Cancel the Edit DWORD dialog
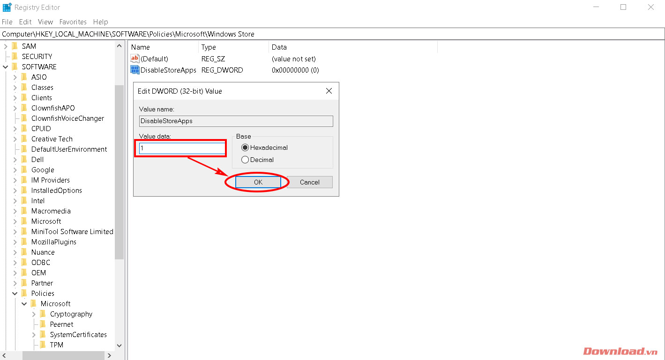The image size is (665, 360). pos(310,182)
